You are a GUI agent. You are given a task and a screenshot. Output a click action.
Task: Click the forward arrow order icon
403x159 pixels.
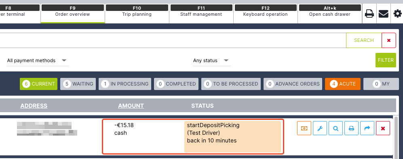(367, 128)
